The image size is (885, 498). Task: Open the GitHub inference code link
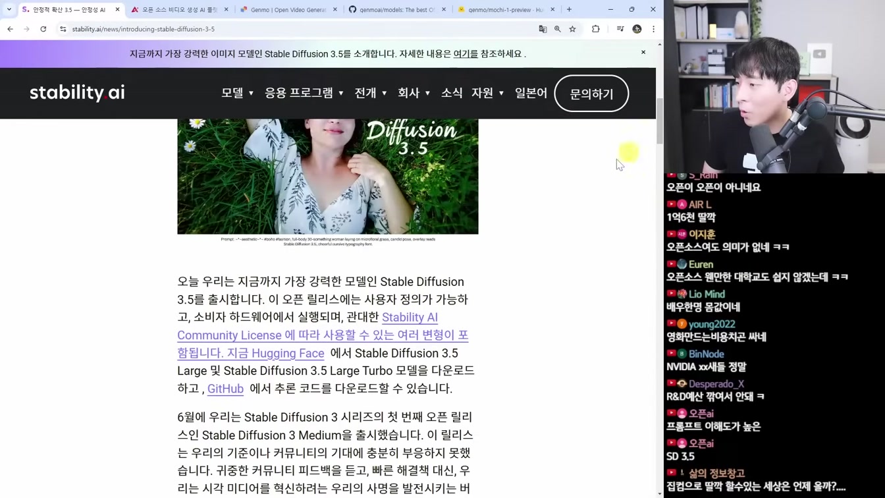click(x=225, y=389)
